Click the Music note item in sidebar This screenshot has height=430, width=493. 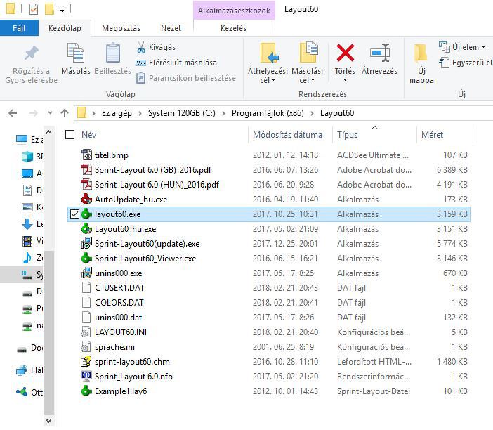pyautogui.click(x=27, y=258)
